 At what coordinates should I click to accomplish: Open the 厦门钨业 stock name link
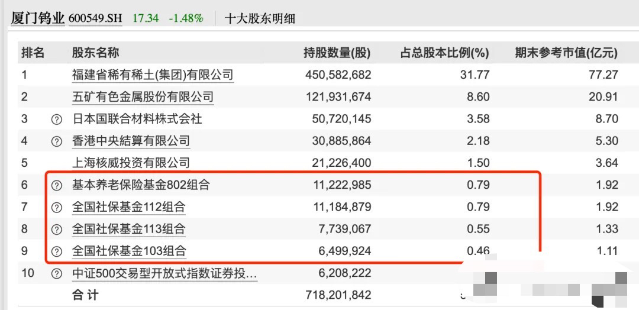point(37,18)
